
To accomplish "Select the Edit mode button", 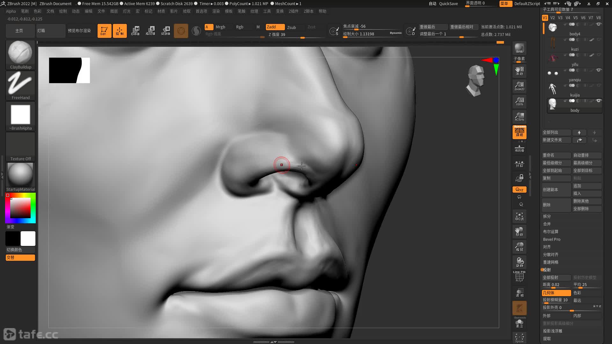I will coord(104,31).
